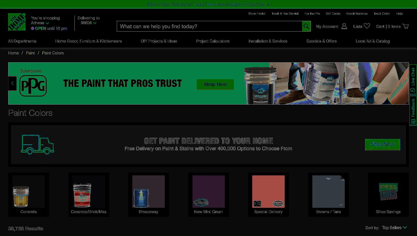Open Live Chat side tab
The image size is (417, 236).
(x=413, y=80)
